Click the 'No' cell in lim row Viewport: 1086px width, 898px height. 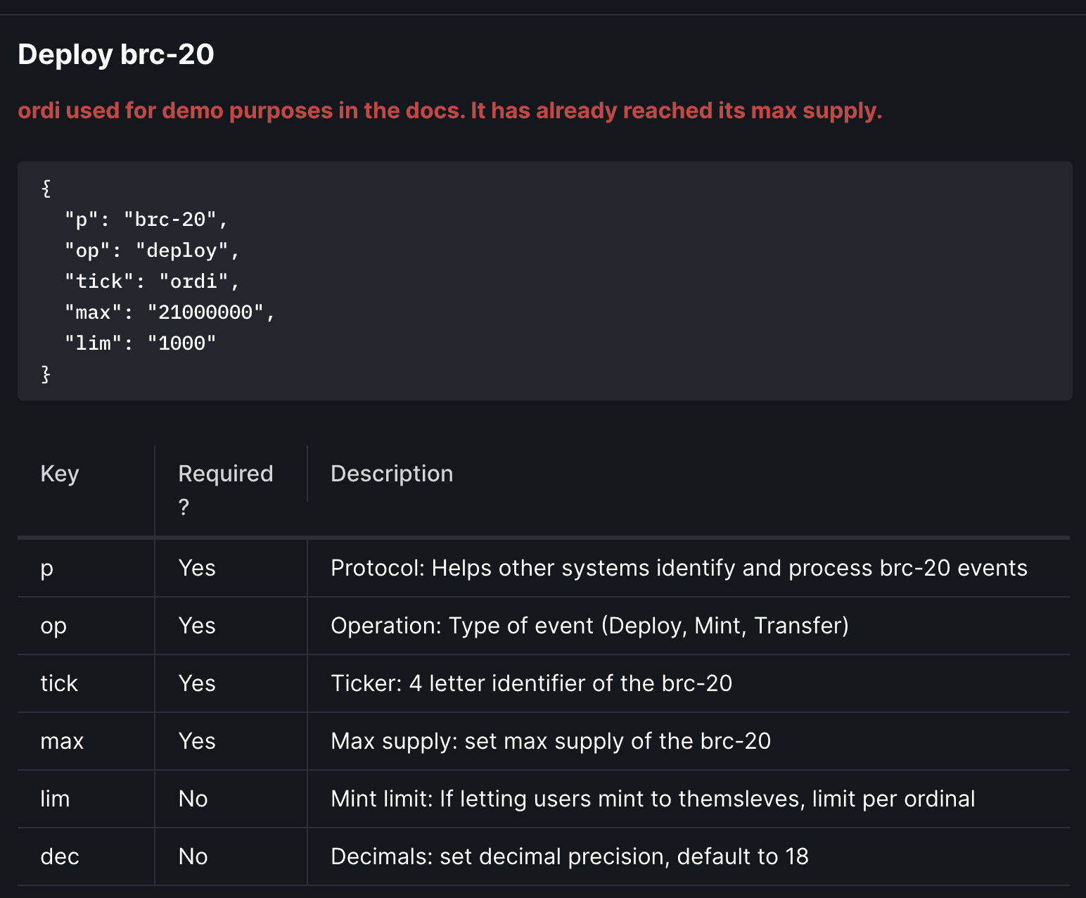click(x=231, y=799)
